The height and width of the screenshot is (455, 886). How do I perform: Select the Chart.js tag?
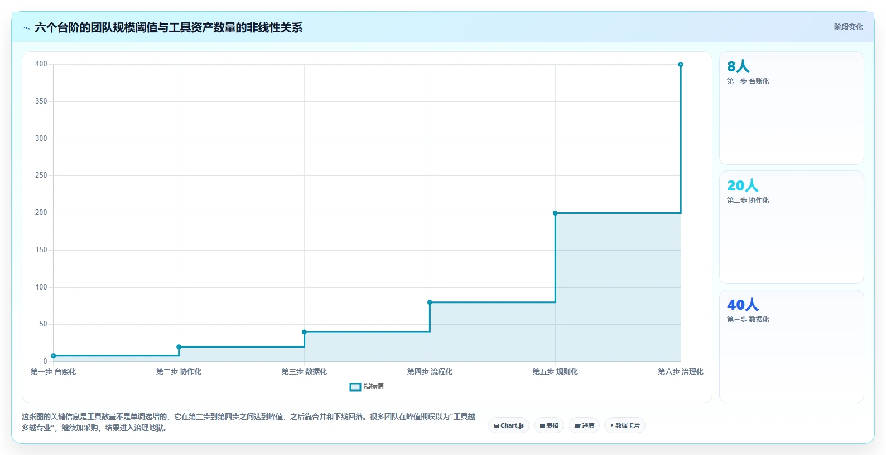pyautogui.click(x=509, y=425)
